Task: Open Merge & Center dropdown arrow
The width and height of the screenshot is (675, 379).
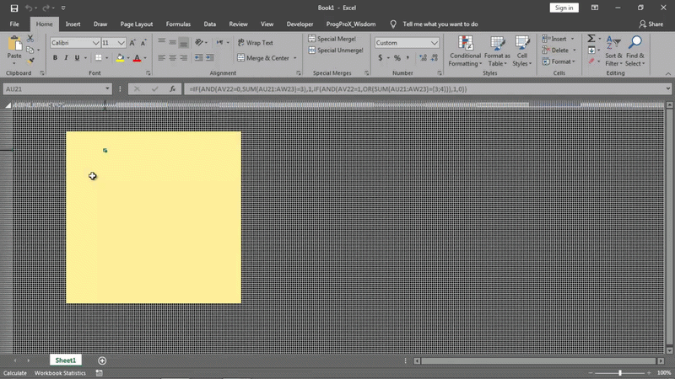Action: 294,58
